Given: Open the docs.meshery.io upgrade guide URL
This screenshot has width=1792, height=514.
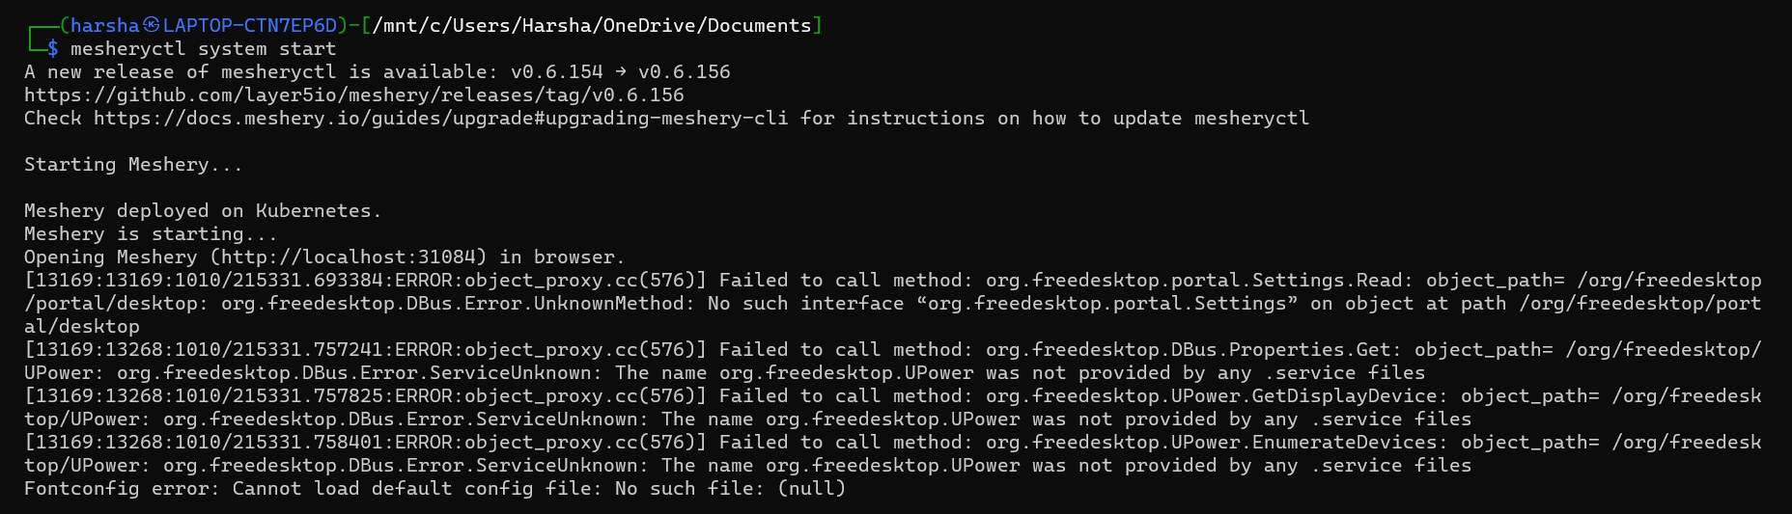Looking at the screenshot, I should [441, 119].
